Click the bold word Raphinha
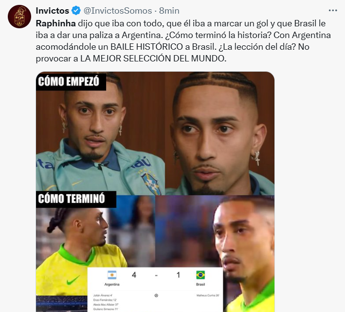Viewport: 345px width, 312px height. [55, 23]
